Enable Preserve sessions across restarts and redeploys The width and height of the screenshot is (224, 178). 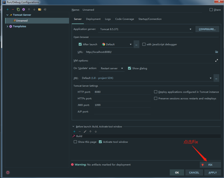point(156,98)
